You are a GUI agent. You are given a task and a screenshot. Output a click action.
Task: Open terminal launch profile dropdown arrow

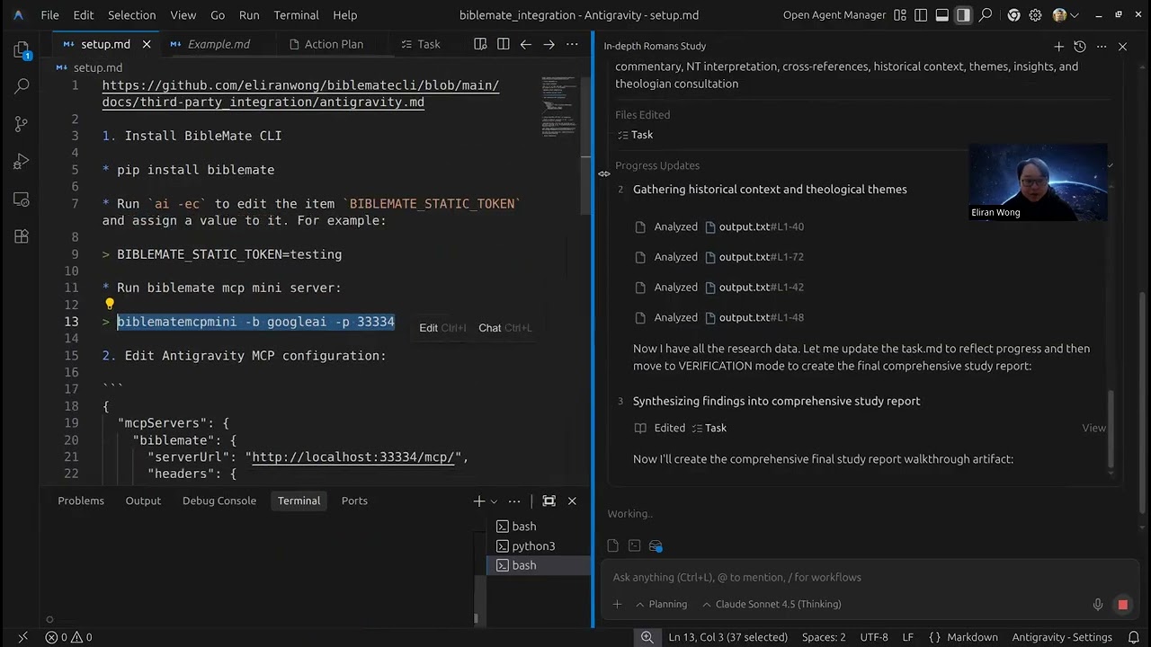(493, 501)
